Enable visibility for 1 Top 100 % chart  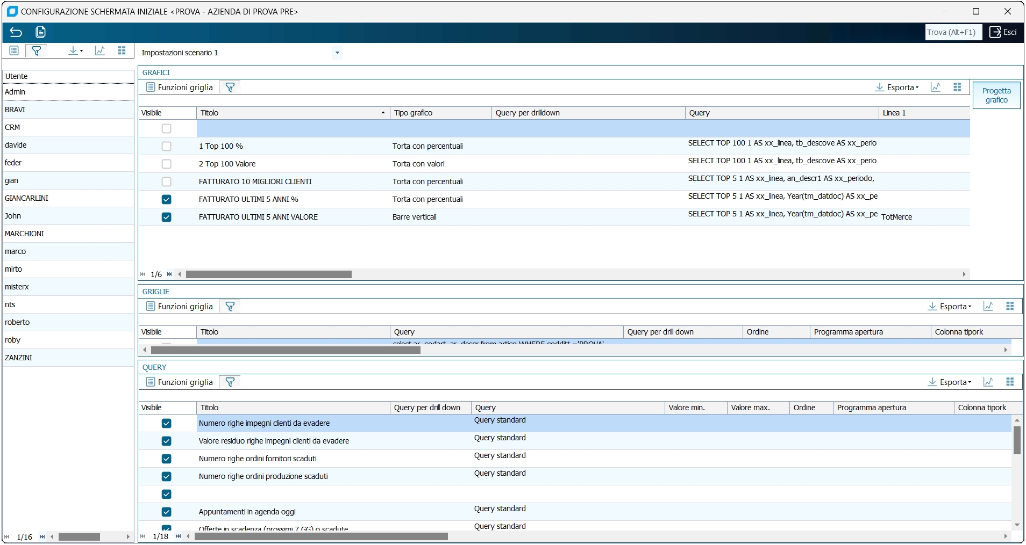coord(167,146)
